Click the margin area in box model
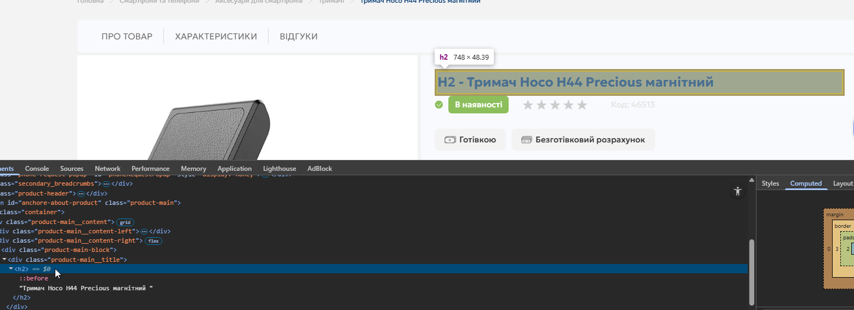Viewport: 854px width, 310px height. click(x=835, y=215)
